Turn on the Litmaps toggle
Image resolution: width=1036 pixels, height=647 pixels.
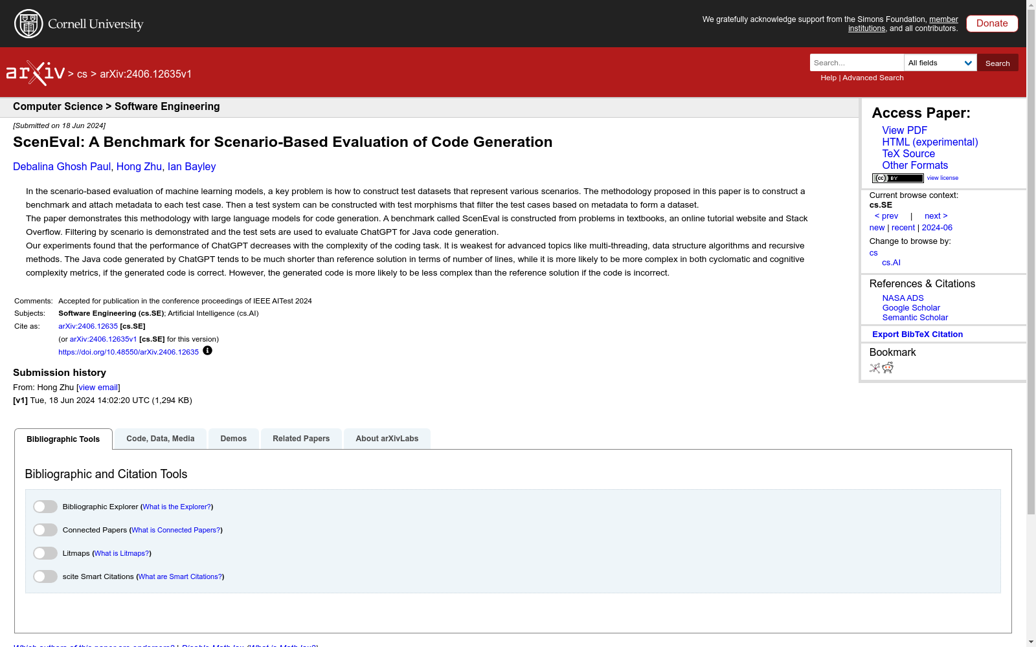pyautogui.click(x=45, y=553)
